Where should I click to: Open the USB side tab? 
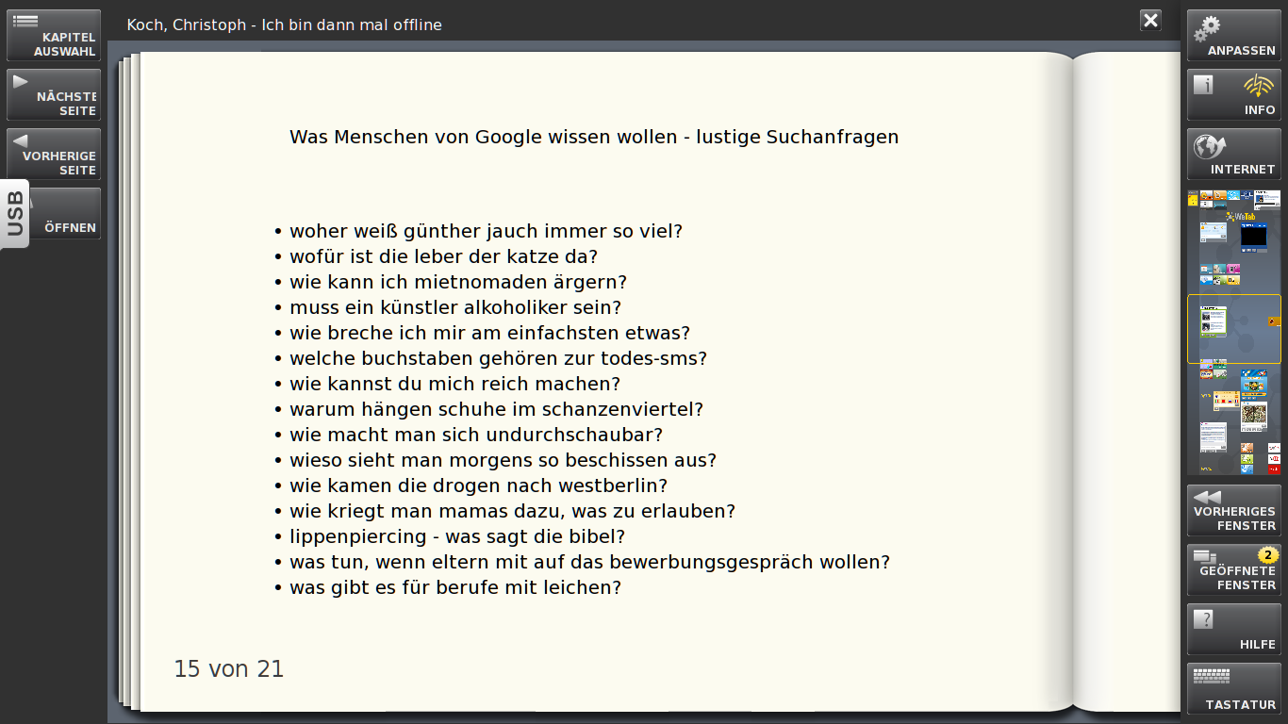[14, 213]
